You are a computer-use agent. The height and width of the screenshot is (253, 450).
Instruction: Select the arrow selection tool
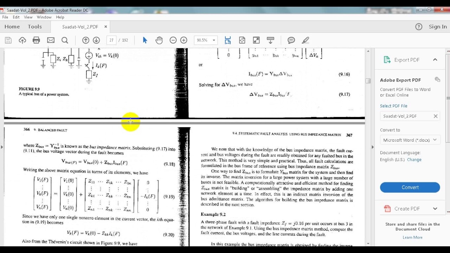(145, 40)
